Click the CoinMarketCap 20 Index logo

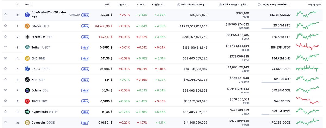[x=27, y=15]
